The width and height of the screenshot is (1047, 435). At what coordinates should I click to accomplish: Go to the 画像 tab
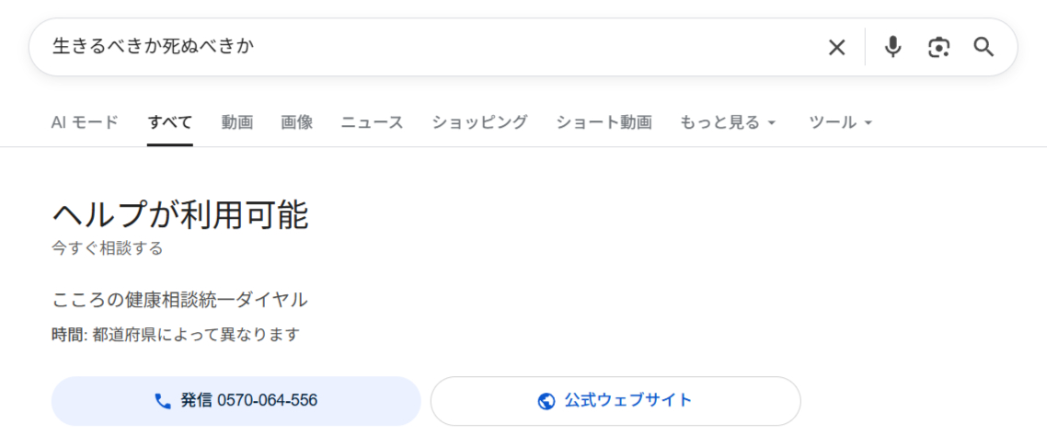pyautogui.click(x=297, y=122)
